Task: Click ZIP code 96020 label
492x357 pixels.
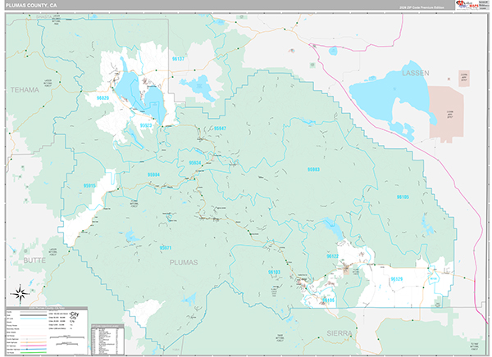Action: click(102, 98)
